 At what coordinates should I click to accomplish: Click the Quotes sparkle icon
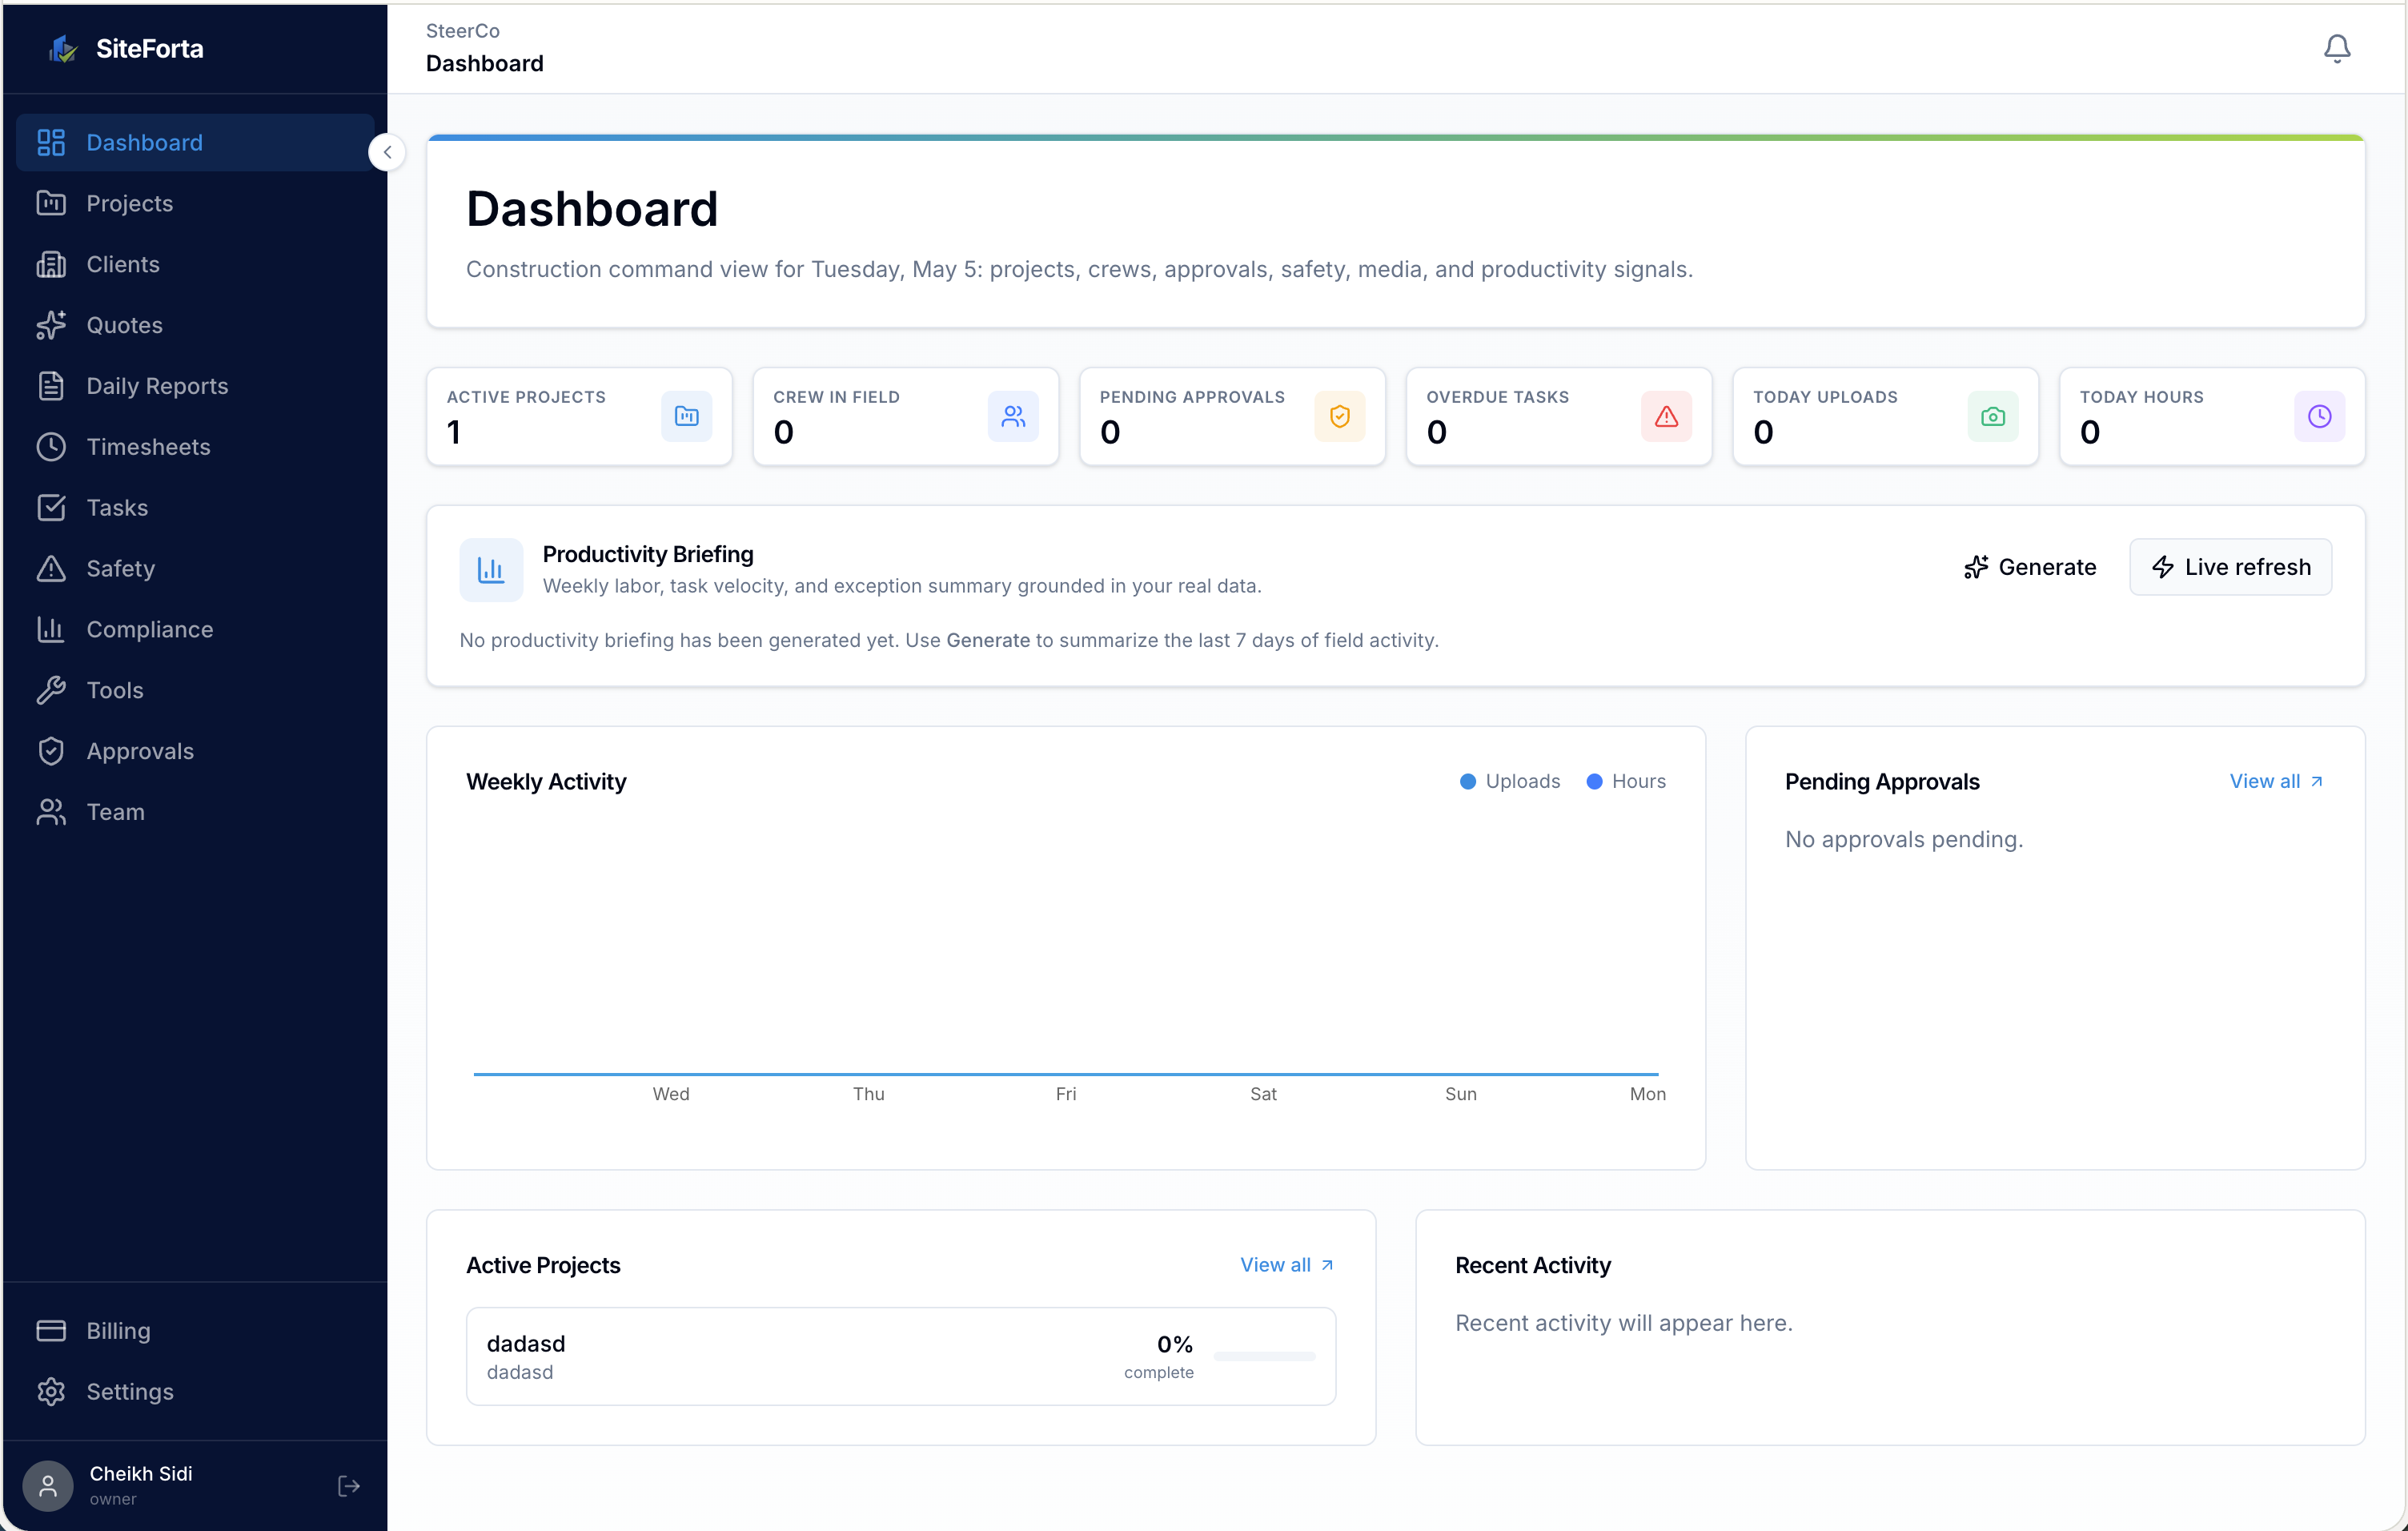click(x=51, y=325)
